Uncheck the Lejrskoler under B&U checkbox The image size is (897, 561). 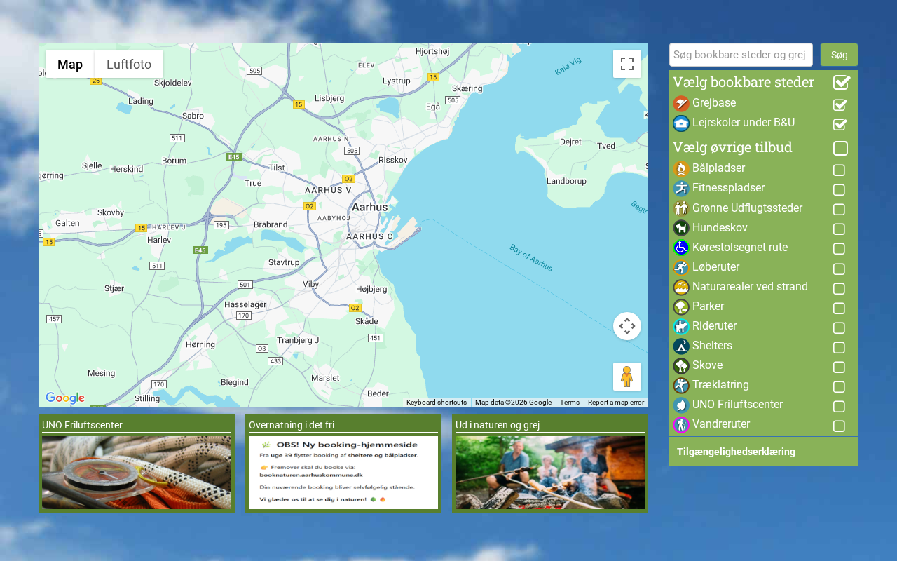[x=840, y=125]
